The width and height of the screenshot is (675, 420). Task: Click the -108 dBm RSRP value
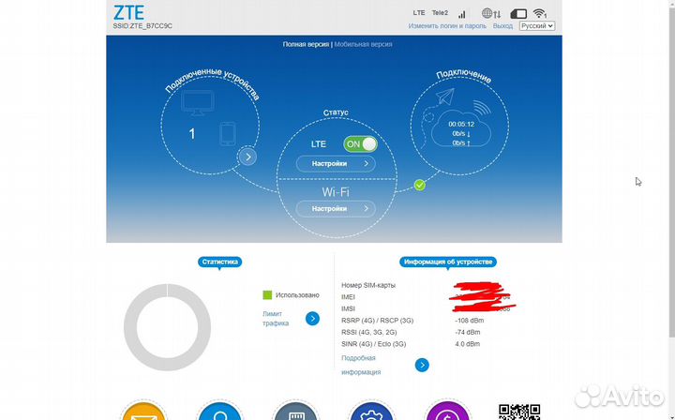click(x=470, y=321)
